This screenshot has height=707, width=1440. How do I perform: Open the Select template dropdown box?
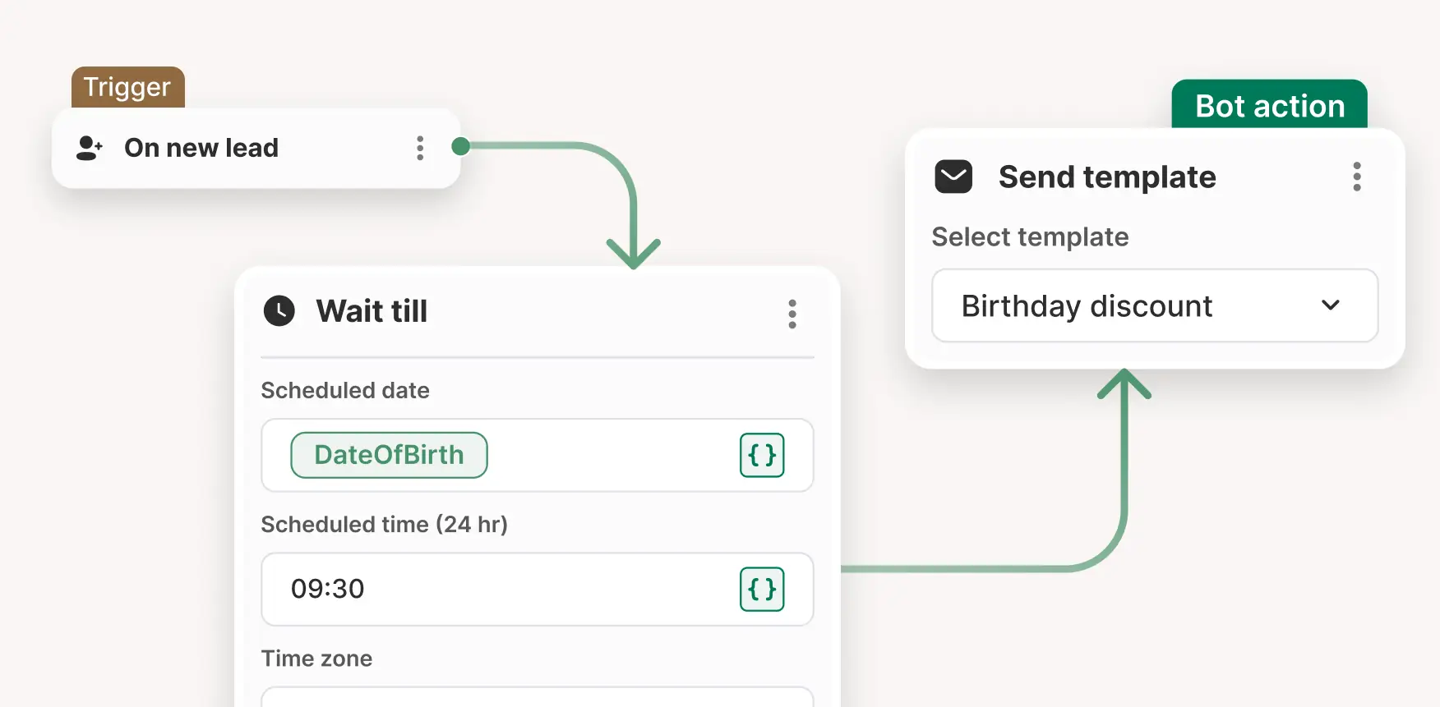coord(1134,305)
